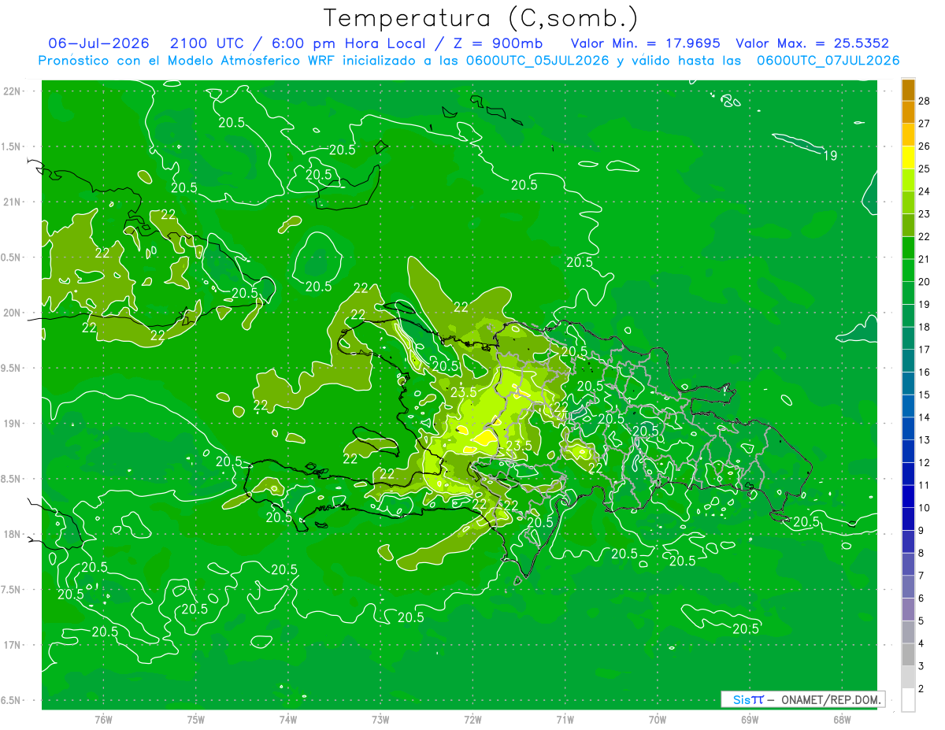Select the 'Z = 900mb' level text

[497, 43]
